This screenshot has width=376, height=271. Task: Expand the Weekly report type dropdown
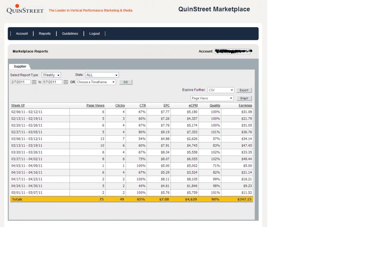pos(51,75)
